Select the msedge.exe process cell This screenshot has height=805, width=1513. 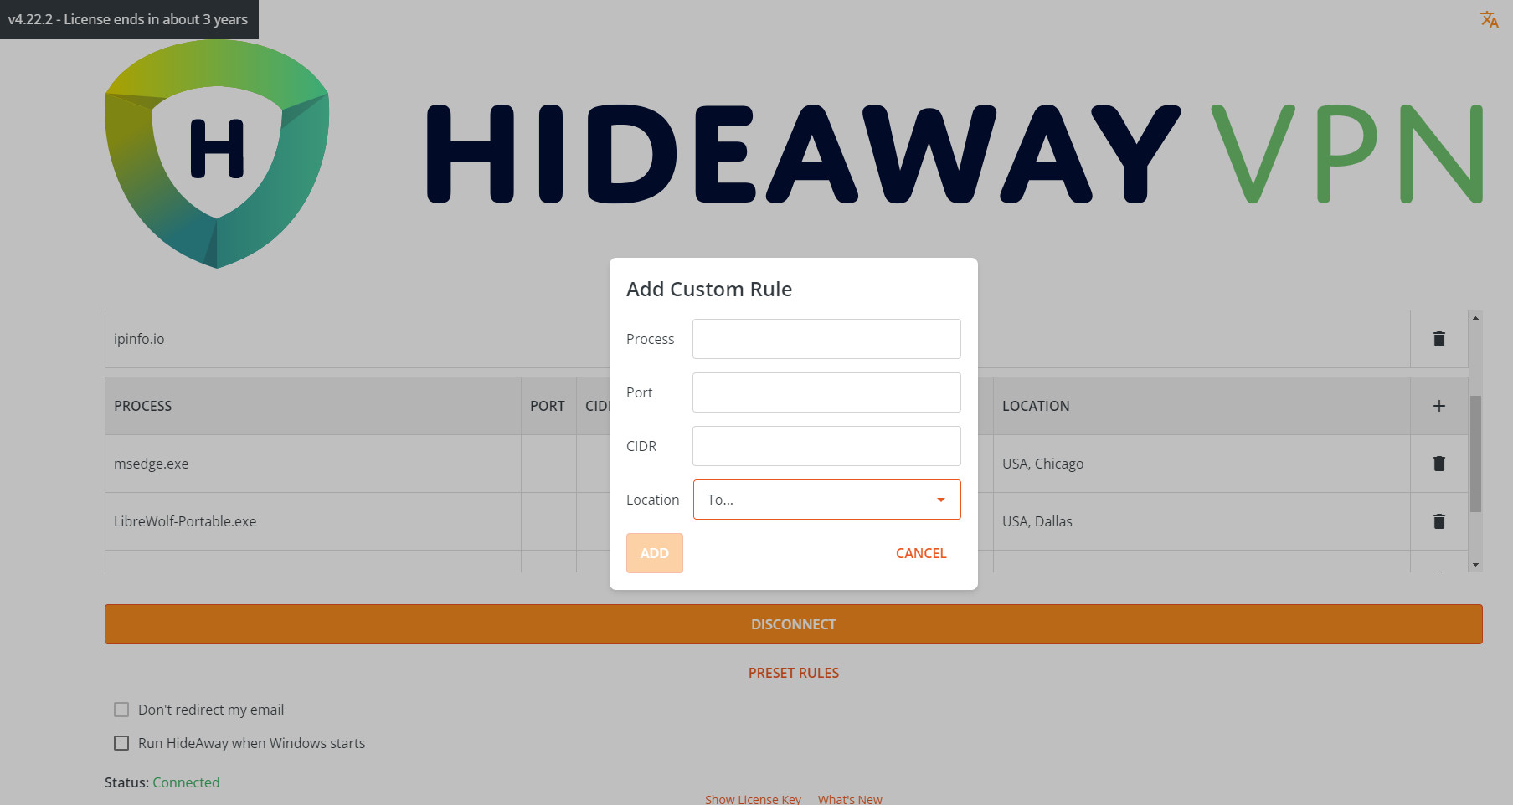(313, 464)
